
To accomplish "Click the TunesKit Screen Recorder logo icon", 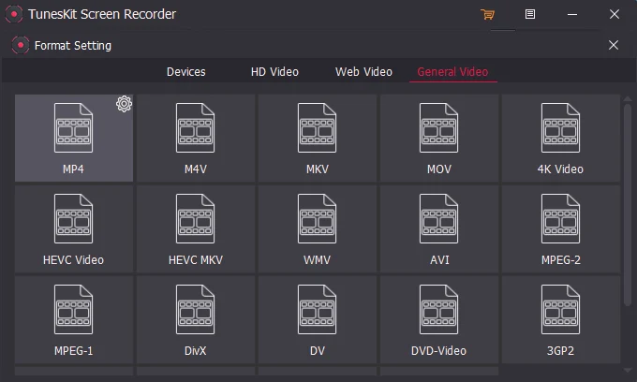I will tap(14, 14).
